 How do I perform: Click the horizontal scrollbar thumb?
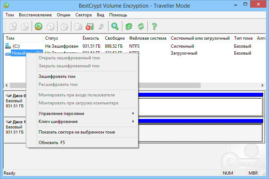[x=169, y=85]
